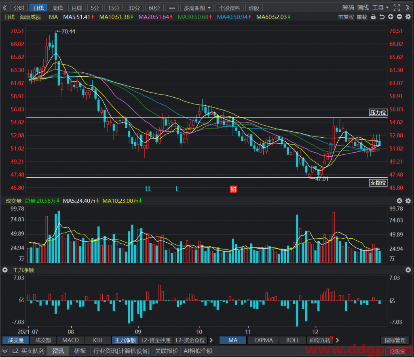Zoom in chart with plus icon

coord(391,17)
